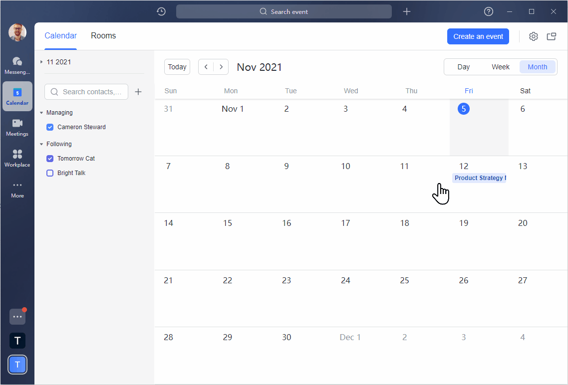Select date 15 in calendar

click(228, 223)
